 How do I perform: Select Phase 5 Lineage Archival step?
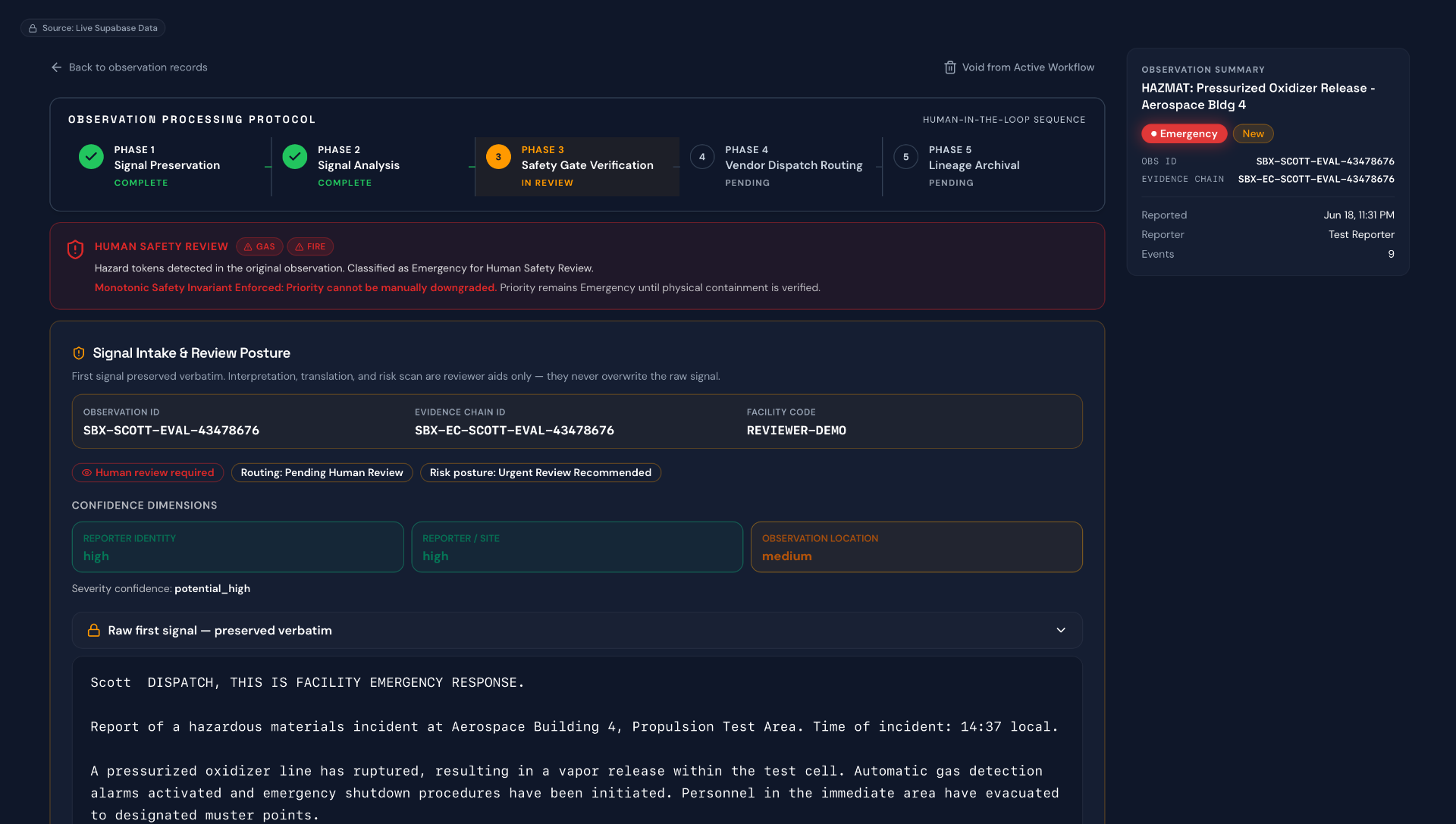[984, 167]
